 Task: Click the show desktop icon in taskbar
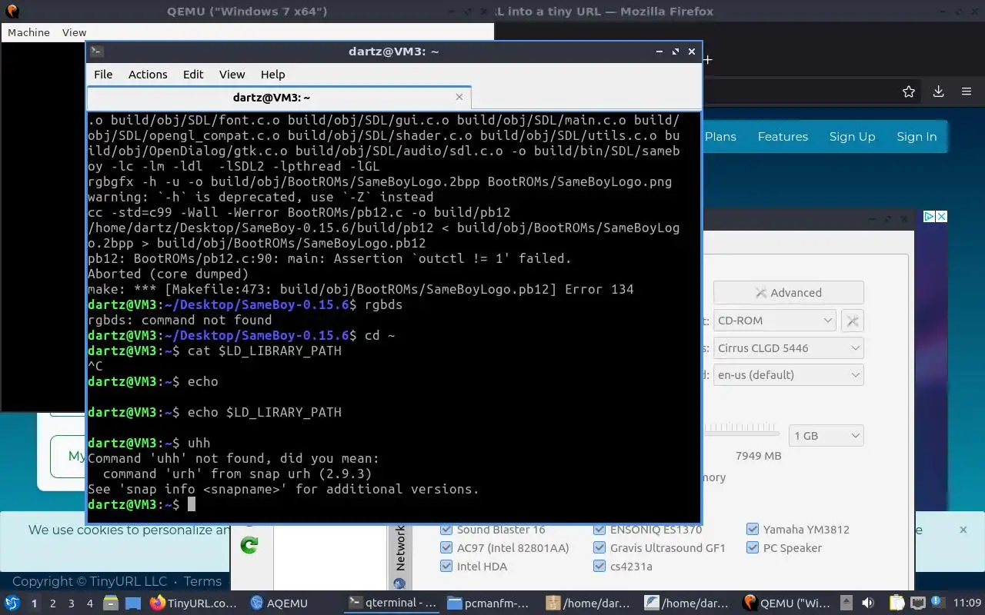[133, 603]
